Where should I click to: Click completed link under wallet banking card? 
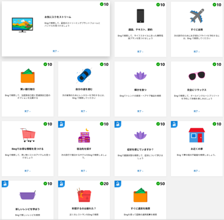(x=27, y=111)
